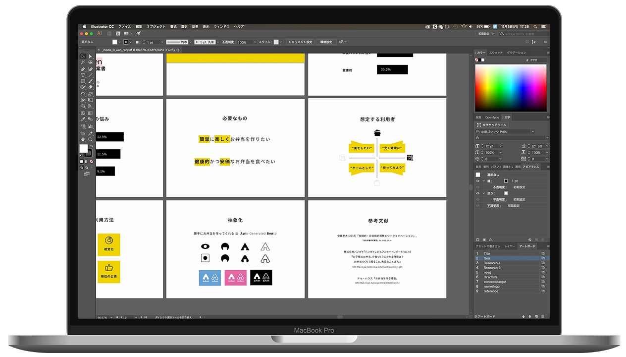This screenshot has width=626, height=357.
Task: Select the Type tool
Action: point(83,75)
